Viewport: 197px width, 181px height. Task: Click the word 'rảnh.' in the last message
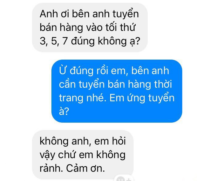pyautogui.click(x=51, y=169)
